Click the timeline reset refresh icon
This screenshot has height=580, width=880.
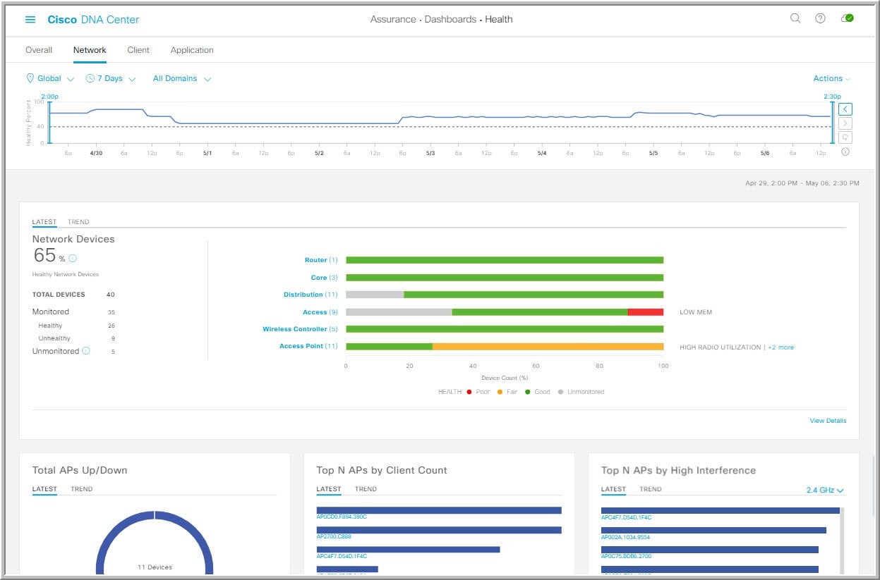(845, 137)
